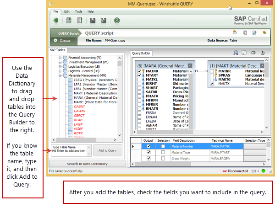Click the second spreadsheet toolbar icon left of the floppy disk

80,20
